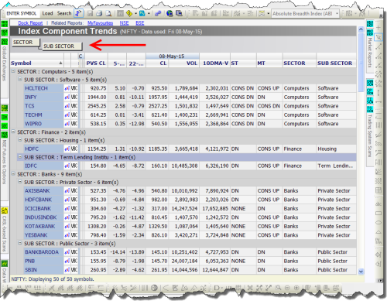Collapse the SUB SECTOR : Private Sector group
387x301 pixels.
20,182
